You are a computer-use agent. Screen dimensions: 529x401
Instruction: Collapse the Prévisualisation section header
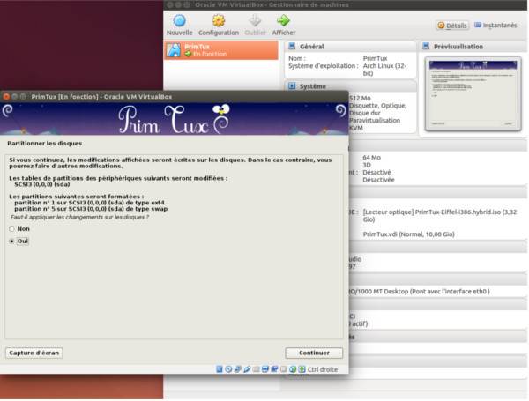point(473,47)
